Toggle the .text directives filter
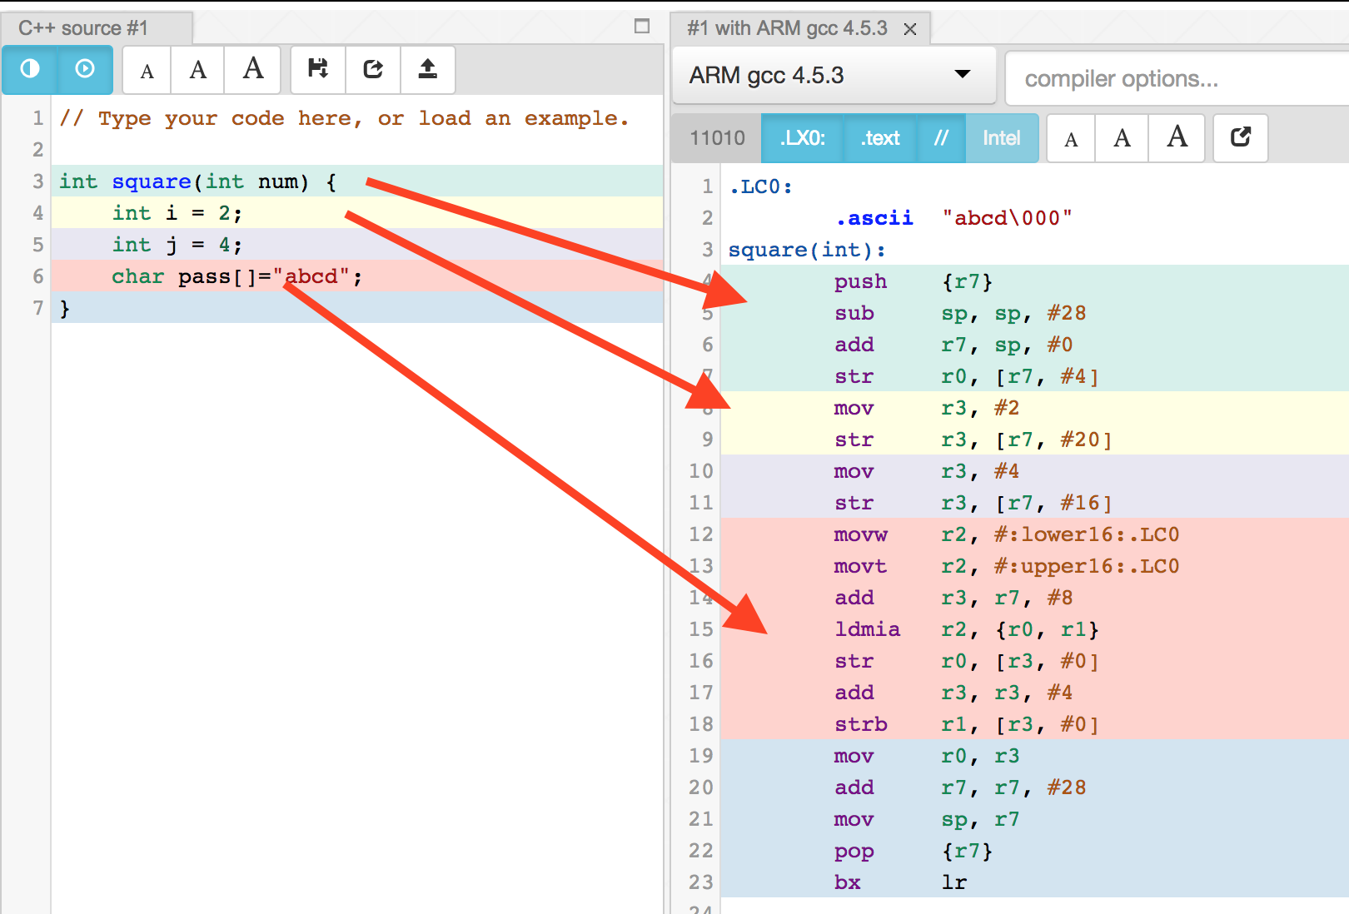Image resolution: width=1349 pixels, height=914 pixels. (880, 138)
